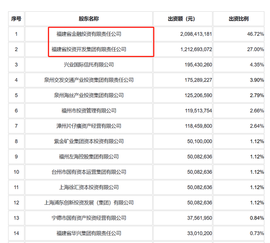Click 1.12% in row 11
Image resolution: width=270 pixels, height=243 pixels.
pos(257,187)
